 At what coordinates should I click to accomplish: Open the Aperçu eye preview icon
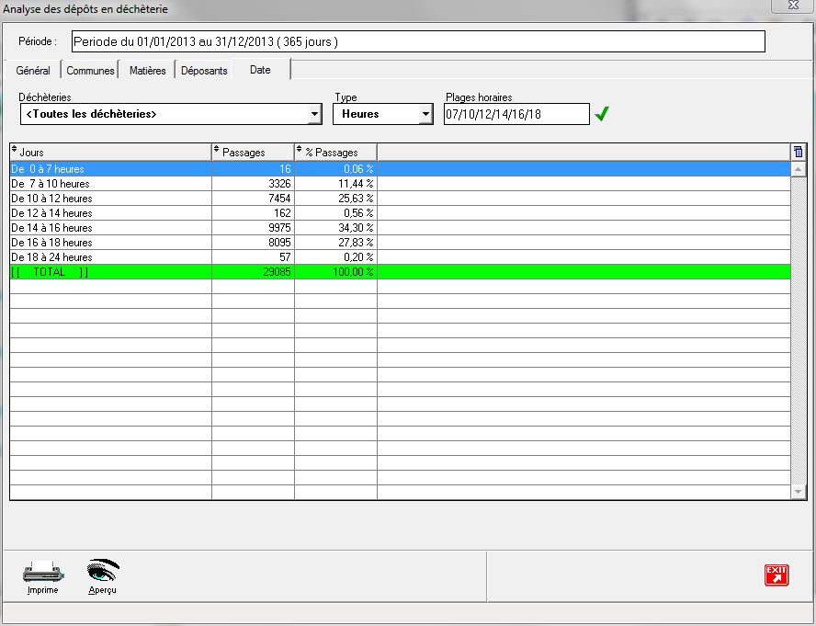pyautogui.click(x=102, y=572)
